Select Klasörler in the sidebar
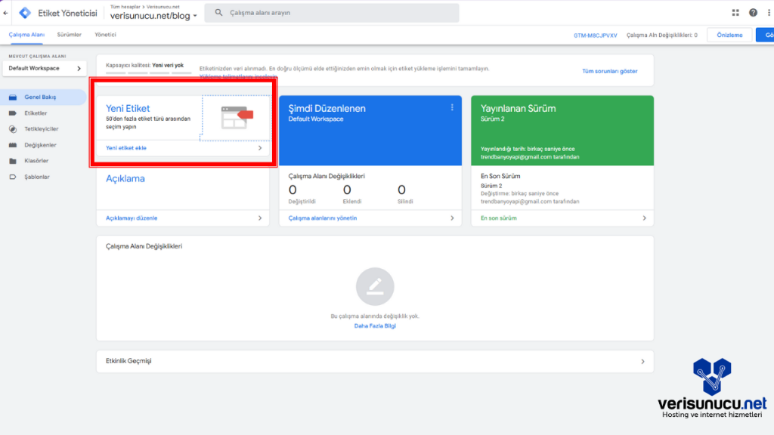The width and height of the screenshot is (774, 435). (36, 161)
